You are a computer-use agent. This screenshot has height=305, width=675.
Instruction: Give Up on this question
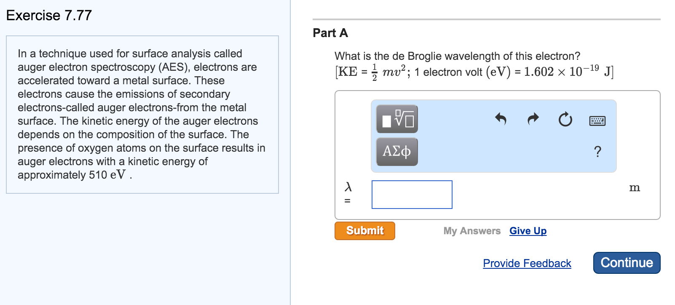[x=528, y=231]
